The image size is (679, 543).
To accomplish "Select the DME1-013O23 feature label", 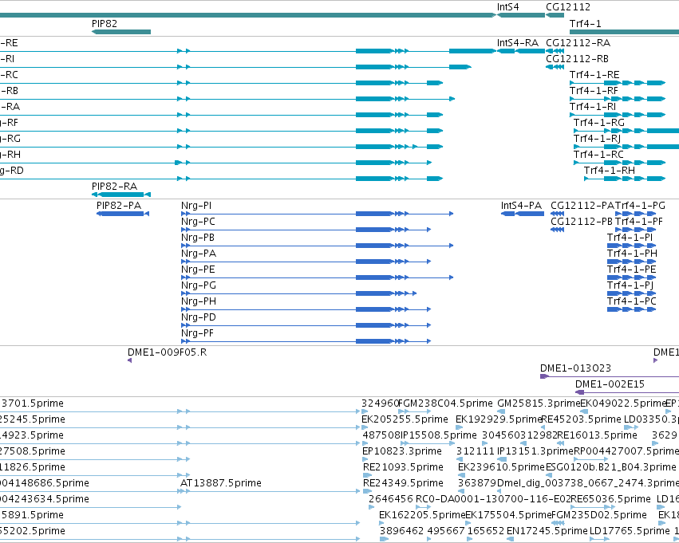I will [x=575, y=368].
